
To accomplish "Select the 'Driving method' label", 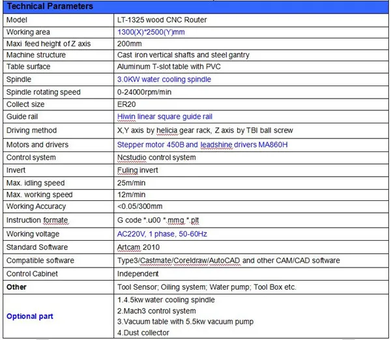I will [32, 131].
